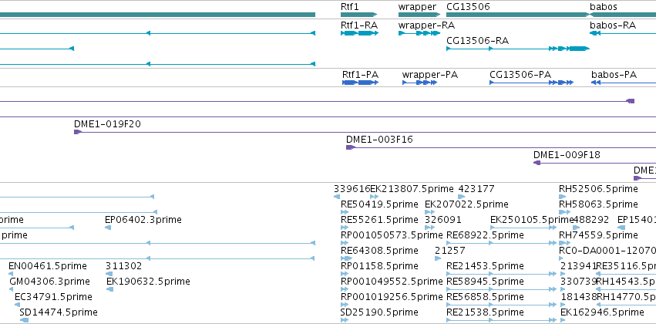
Task: Click the CG13506-PA protein feature
Action: point(531,83)
